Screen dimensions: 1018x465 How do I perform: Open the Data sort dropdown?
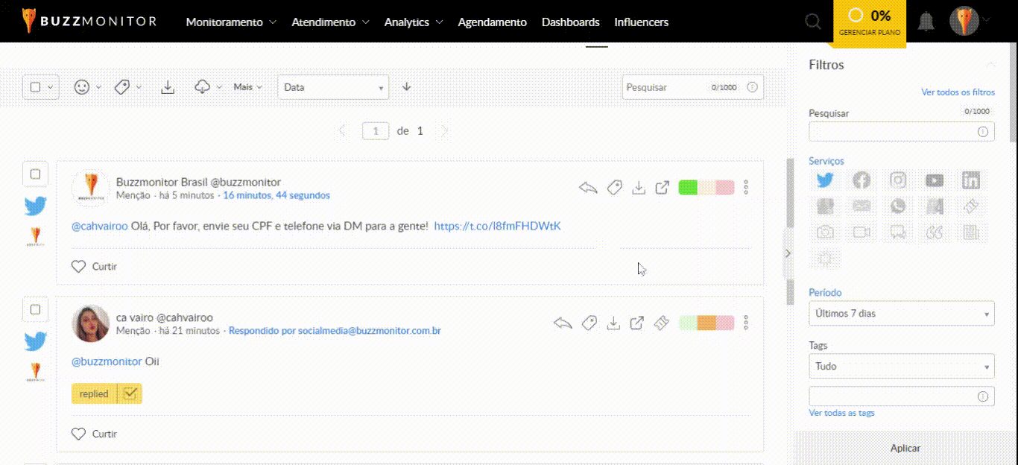[x=333, y=87]
